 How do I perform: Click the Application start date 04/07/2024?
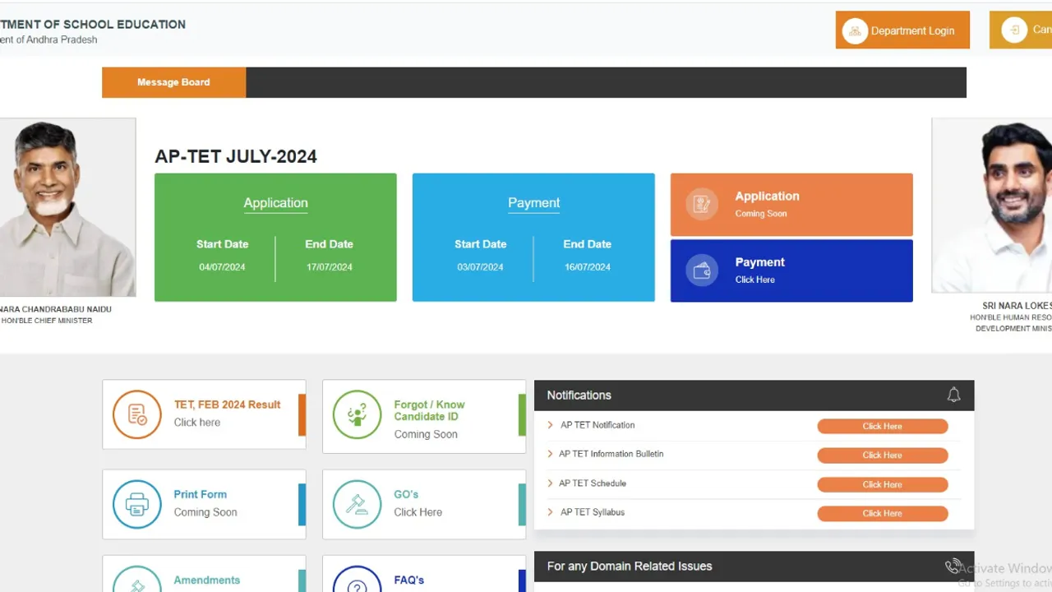coord(222,267)
